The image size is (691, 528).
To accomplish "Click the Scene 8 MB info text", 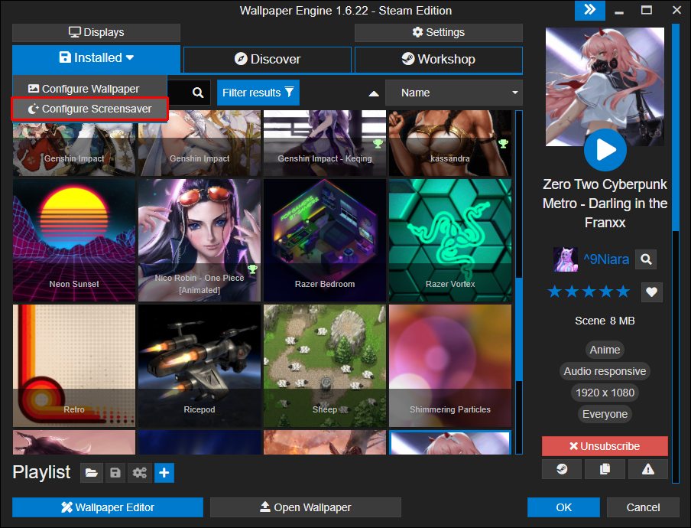I will [605, 321].
